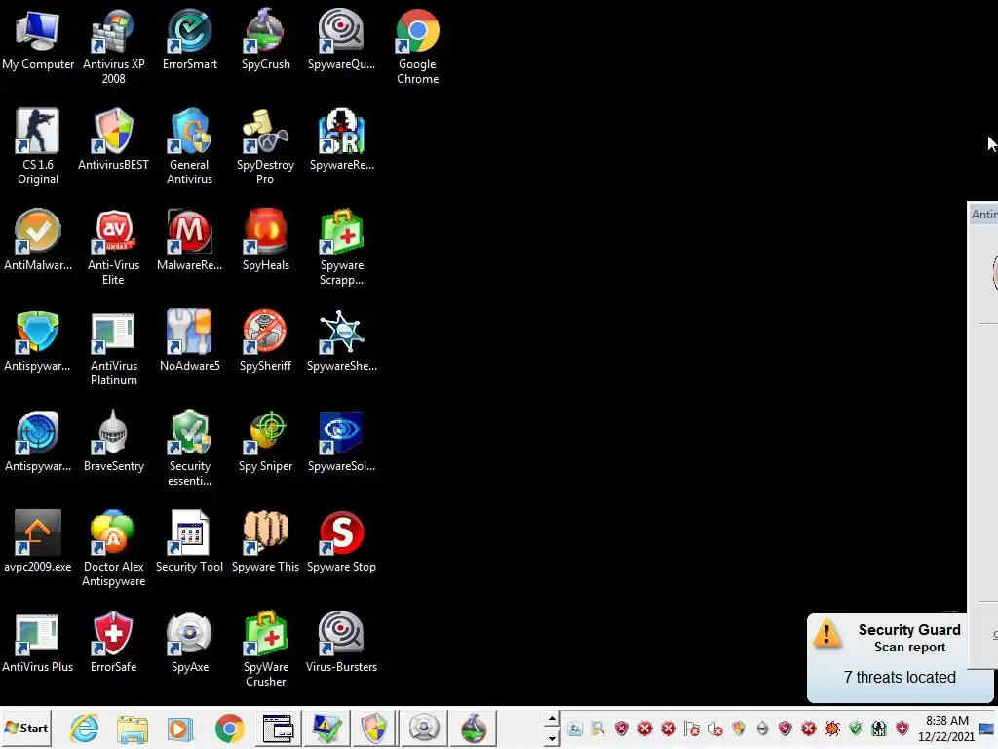
Task: Switch to the SpywareQuake-style taskbar app
Action: [x=424, y=728]
